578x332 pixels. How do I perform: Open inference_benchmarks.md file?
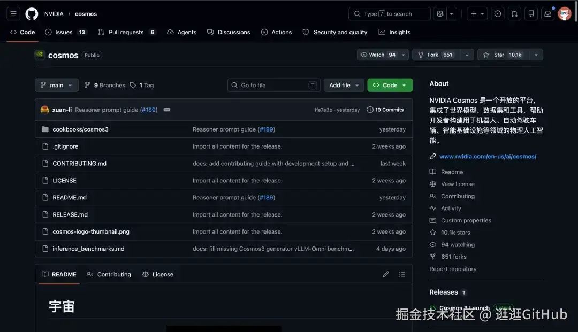(x=88, y=249)
